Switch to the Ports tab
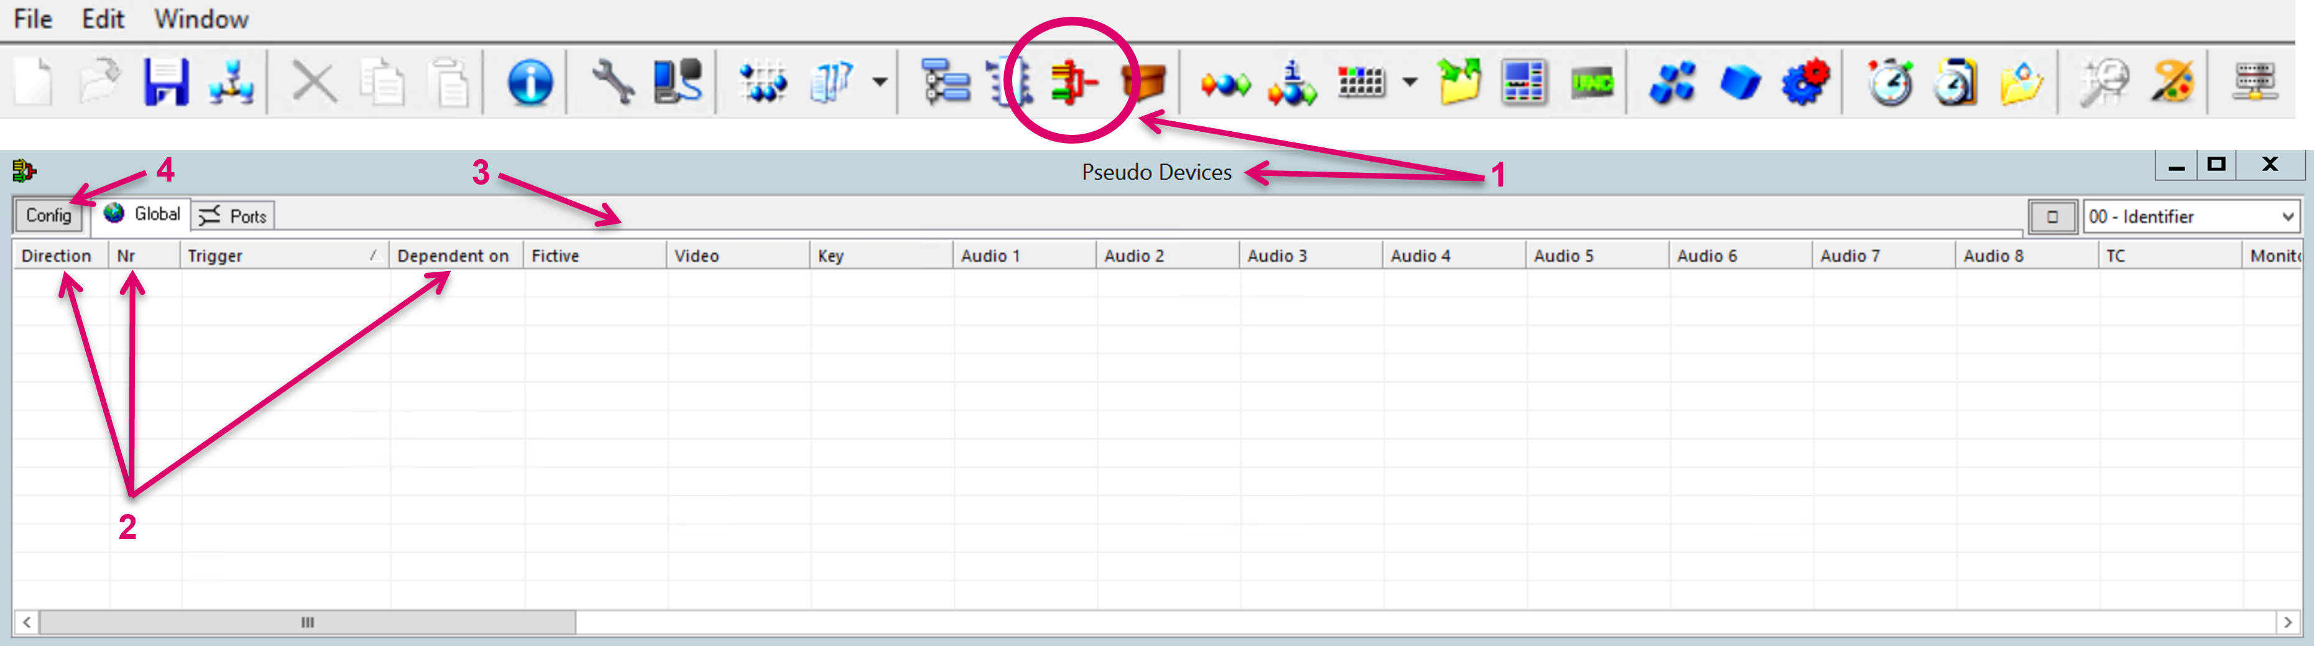Screen dimensions: 2314x646 coord(236,216)
